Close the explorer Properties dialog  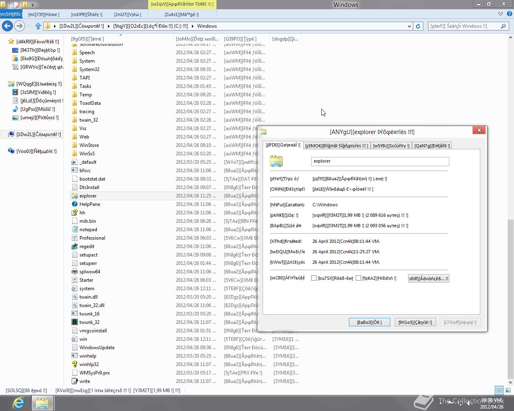click(479, 130)
